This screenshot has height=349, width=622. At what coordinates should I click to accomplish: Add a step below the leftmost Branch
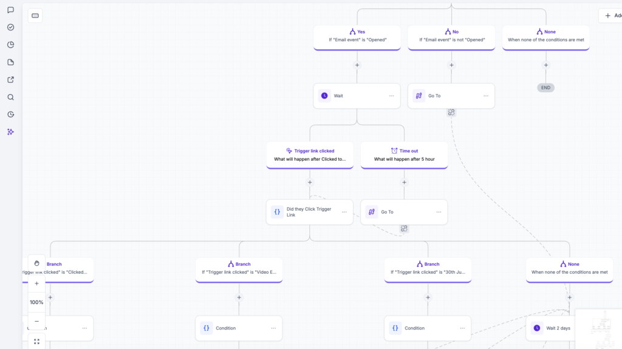coord(50,297)
